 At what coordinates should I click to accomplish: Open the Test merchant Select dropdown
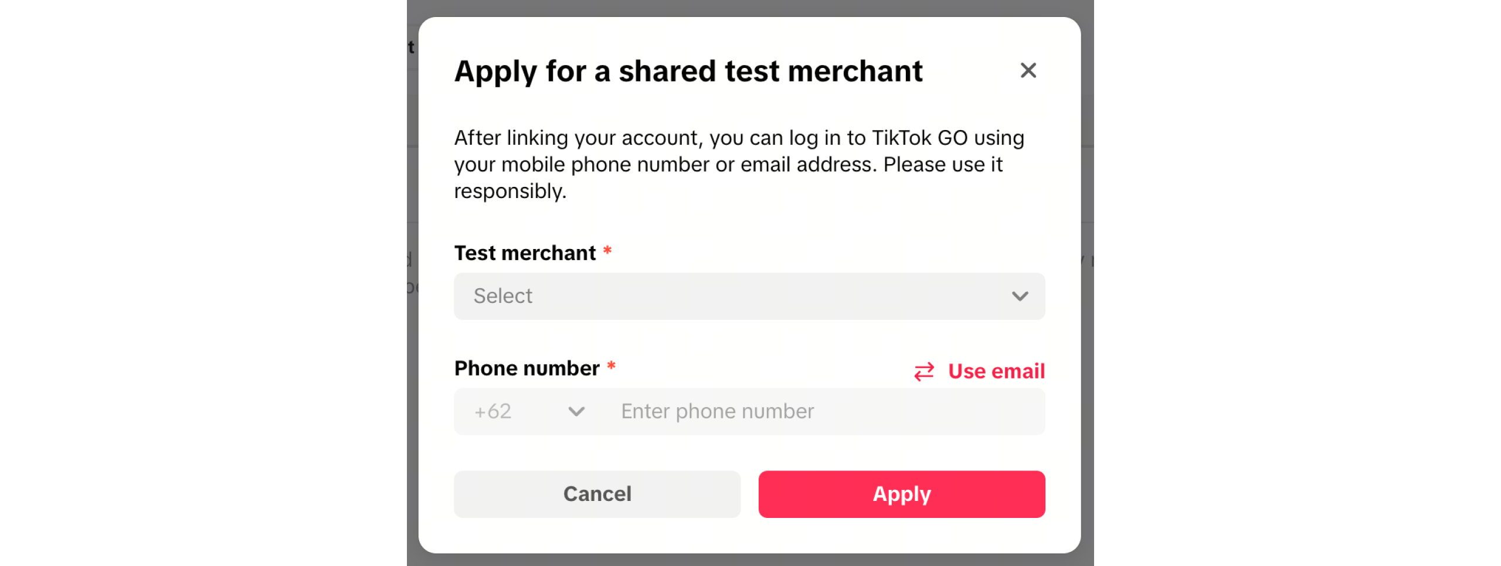click(739, 296)
